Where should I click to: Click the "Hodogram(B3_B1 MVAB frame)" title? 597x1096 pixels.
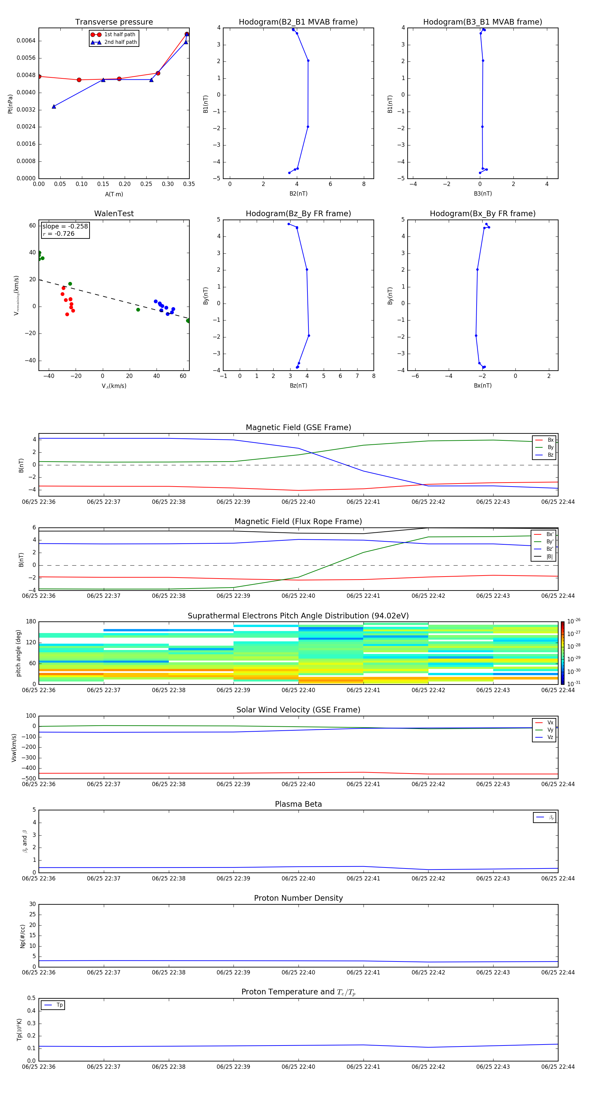tap(483, 22)
